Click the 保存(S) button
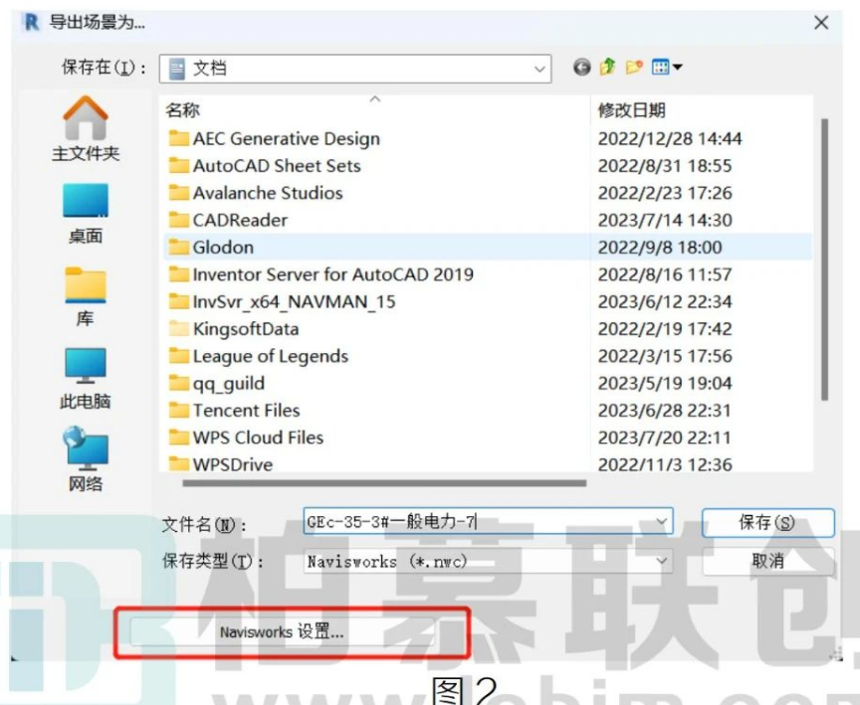The image size is (860, 705). 767,522
